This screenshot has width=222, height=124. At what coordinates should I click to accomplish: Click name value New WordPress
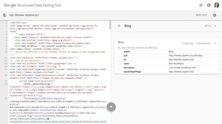176,64
